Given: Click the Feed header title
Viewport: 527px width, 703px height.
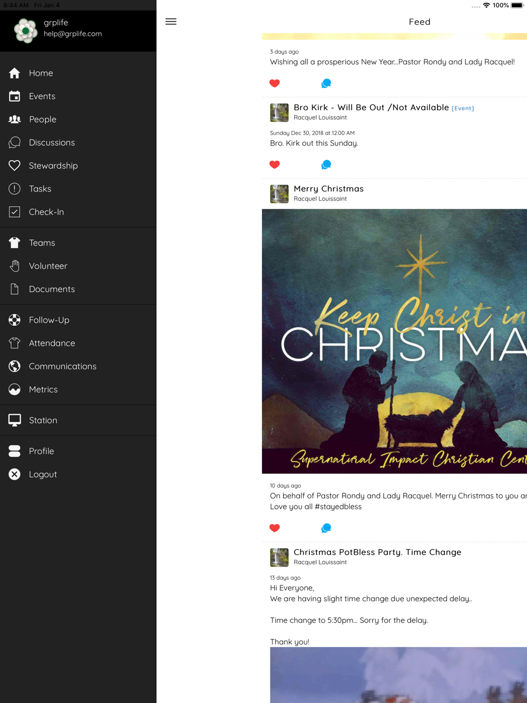Looking at the screenshot, I should pyautogui.click(x=419, y=22).
